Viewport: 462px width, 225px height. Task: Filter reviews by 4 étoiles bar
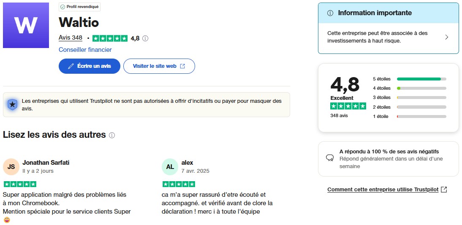tap(421, 88)
